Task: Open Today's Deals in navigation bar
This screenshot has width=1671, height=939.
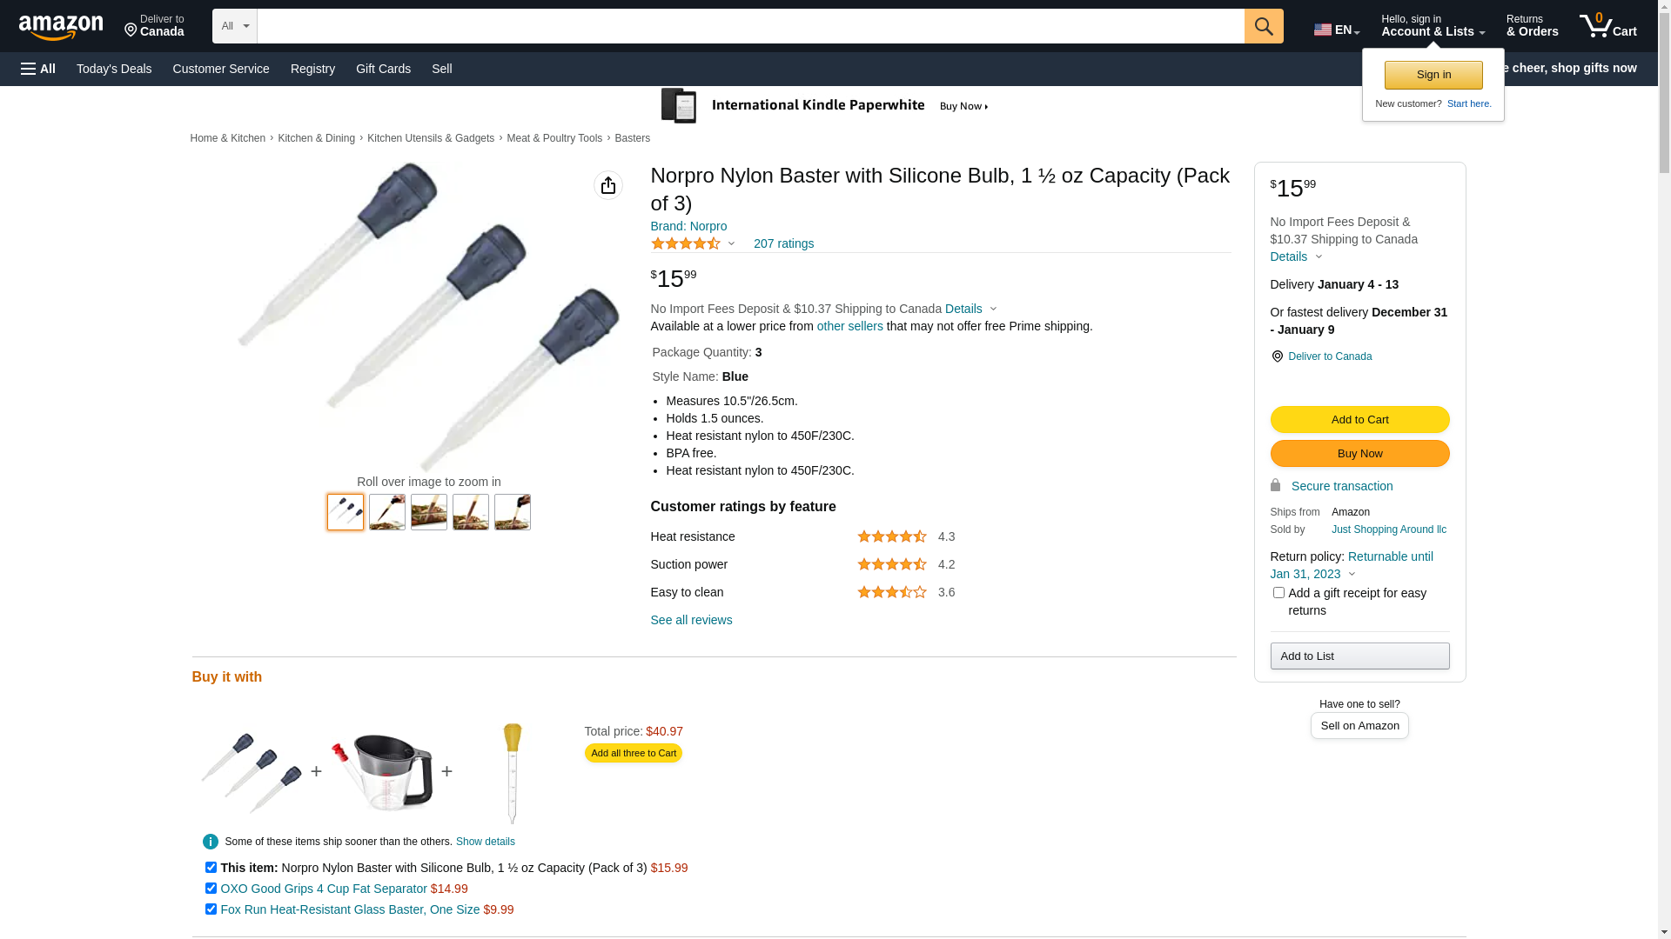Action: (114, 69)
